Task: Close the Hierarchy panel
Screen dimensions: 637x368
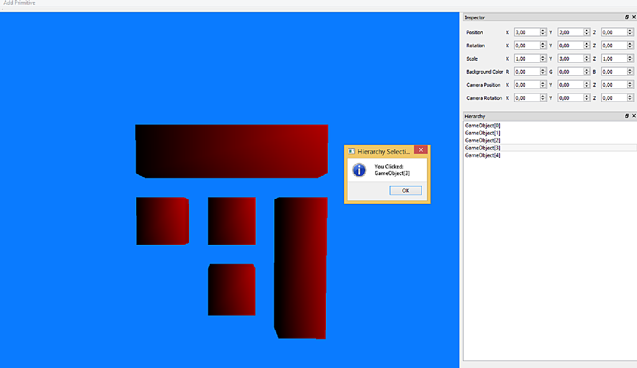Action: pyautogui.click(x=634, y=116)
